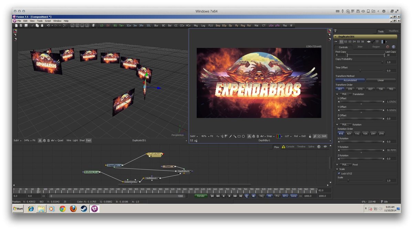
Task: Click the speaker audio icon in playback bar
Action: (253, 196)
